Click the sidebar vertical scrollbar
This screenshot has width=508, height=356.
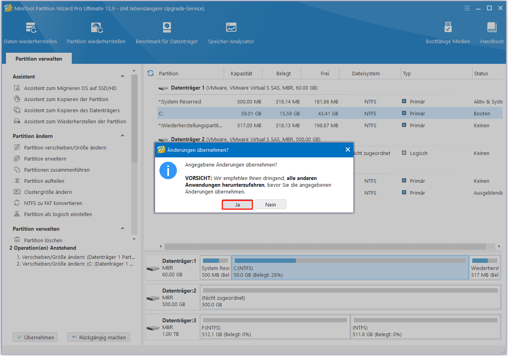[x=134, y=119]
